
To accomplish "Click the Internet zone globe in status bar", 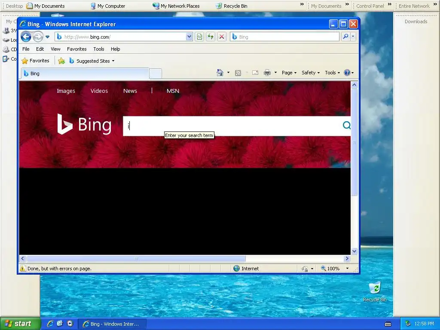I will click(237, 269).
